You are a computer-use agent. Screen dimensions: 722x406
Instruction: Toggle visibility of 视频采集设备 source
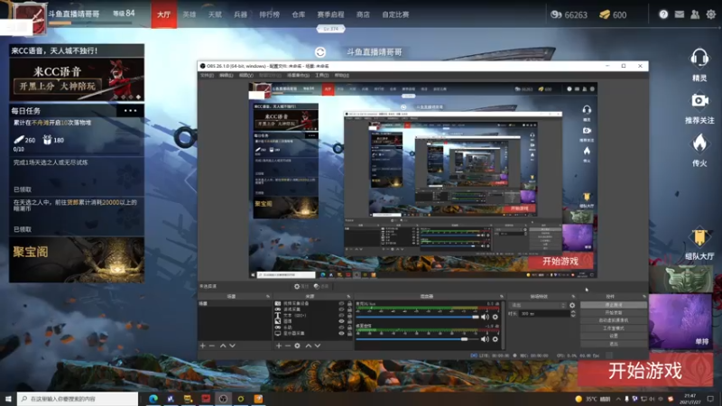pos(341,304)
